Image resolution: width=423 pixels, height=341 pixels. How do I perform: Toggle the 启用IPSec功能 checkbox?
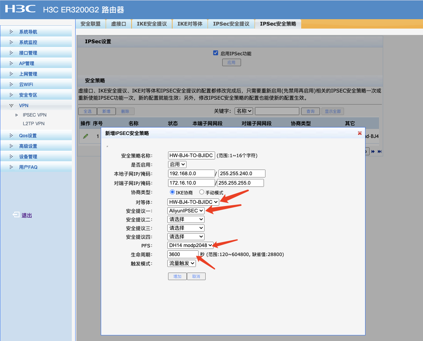[215, 53]
